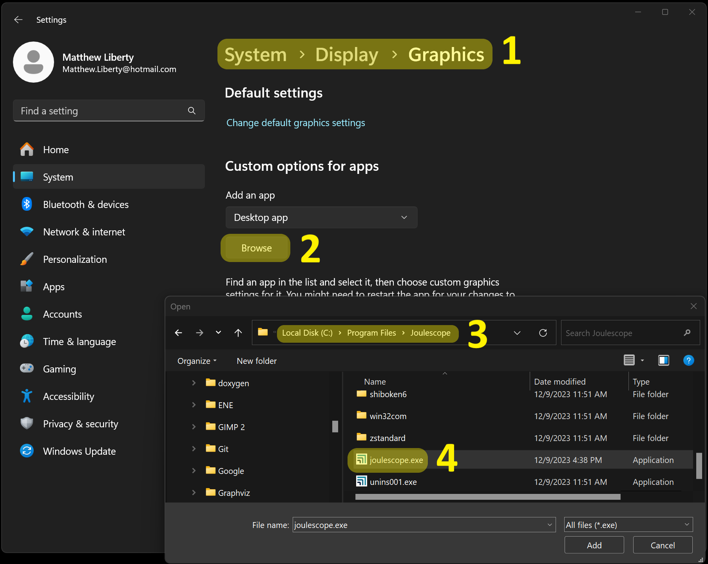708x564 pixels.
Task: Open the Desktop app dropdown
Action: click(x=321, y=217)
